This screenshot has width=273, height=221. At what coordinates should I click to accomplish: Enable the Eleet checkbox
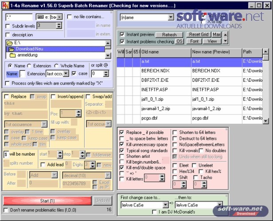175,165
